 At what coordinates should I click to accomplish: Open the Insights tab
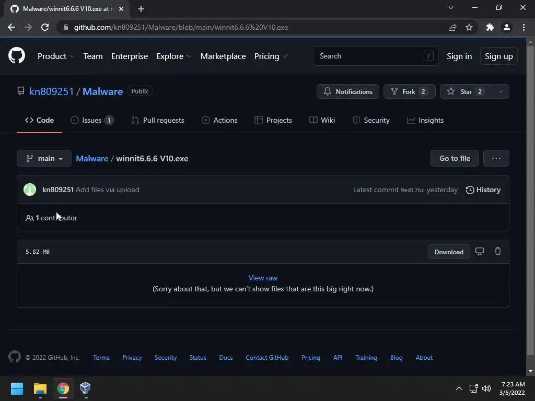click(x=425, y=120)
